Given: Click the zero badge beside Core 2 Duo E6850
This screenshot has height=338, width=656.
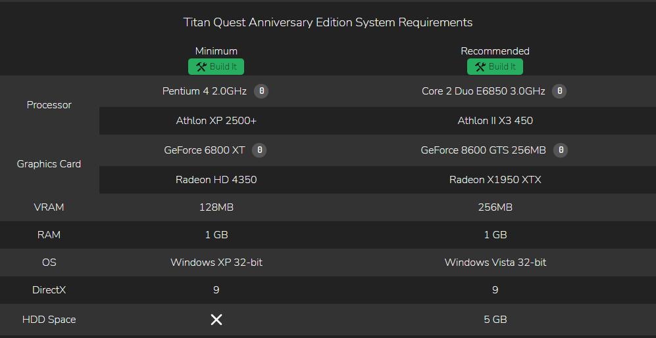Looking at the screenshot, I should (559, 91).
